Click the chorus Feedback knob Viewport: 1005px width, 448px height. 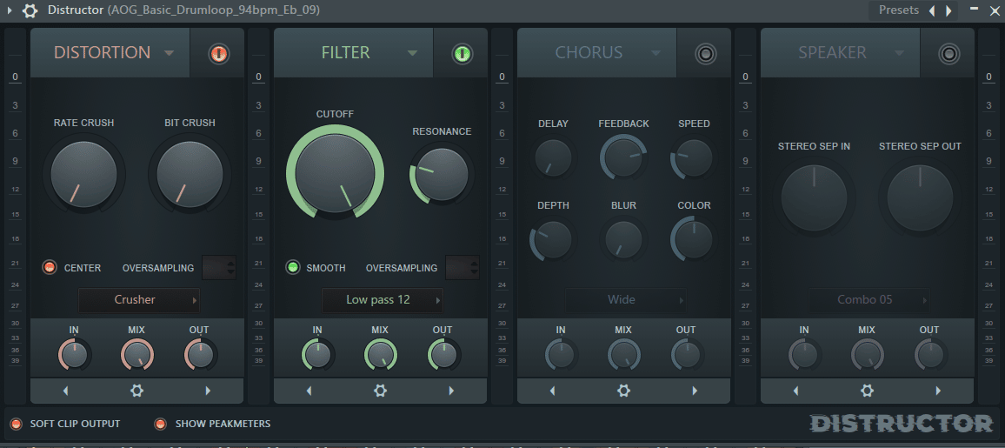tap(623, 157)
